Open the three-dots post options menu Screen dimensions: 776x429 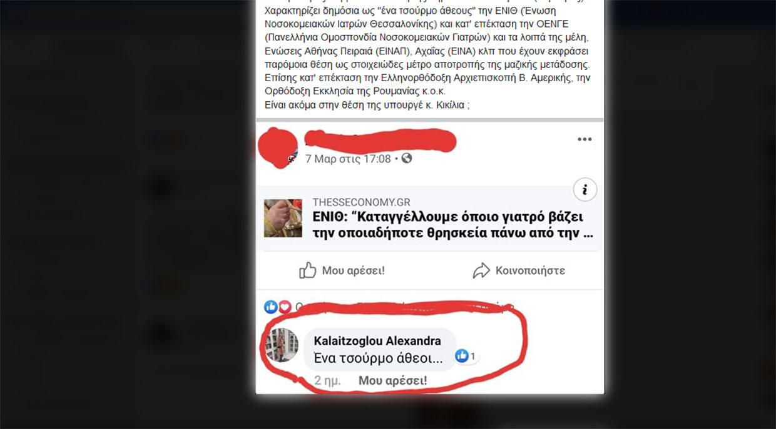[584, 139]
